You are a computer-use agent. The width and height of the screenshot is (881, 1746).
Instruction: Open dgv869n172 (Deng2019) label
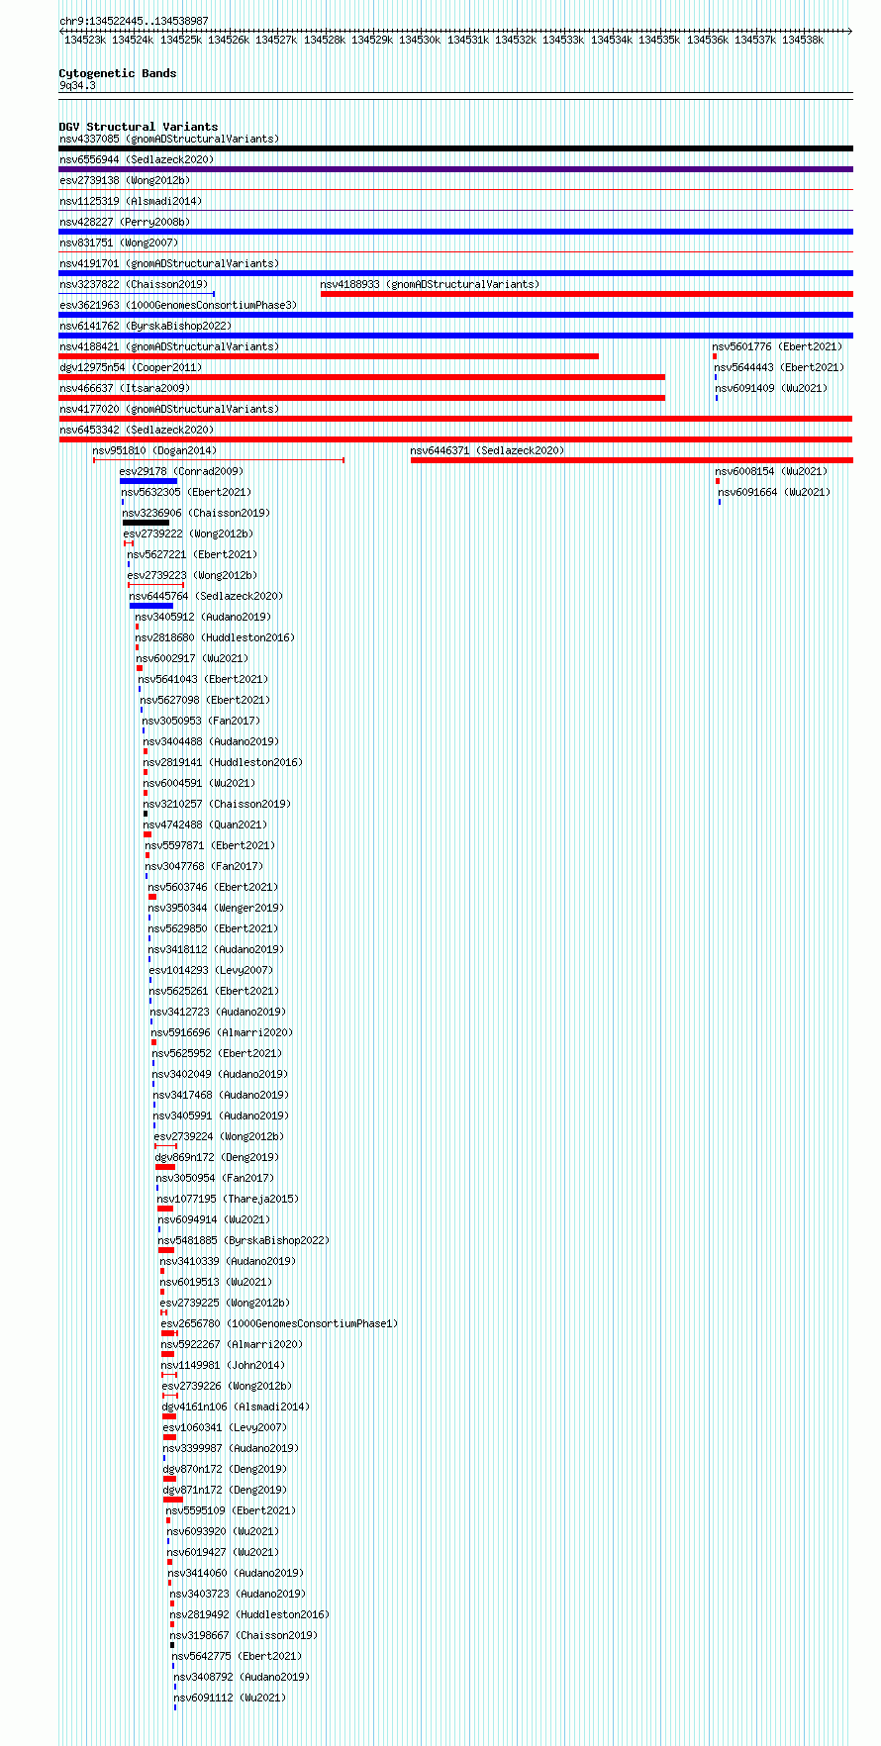(x=218, y=1158)
